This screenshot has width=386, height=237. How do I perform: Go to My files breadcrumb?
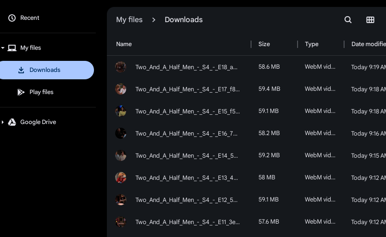(129, 20)
